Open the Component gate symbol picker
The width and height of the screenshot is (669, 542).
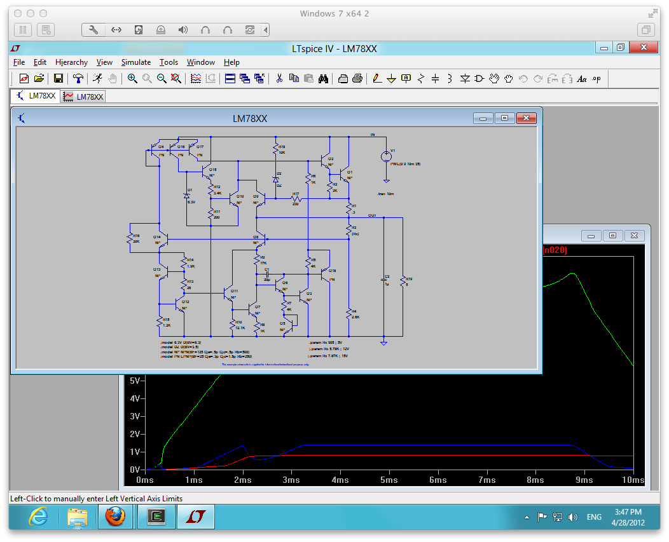[x=479, y=78]
